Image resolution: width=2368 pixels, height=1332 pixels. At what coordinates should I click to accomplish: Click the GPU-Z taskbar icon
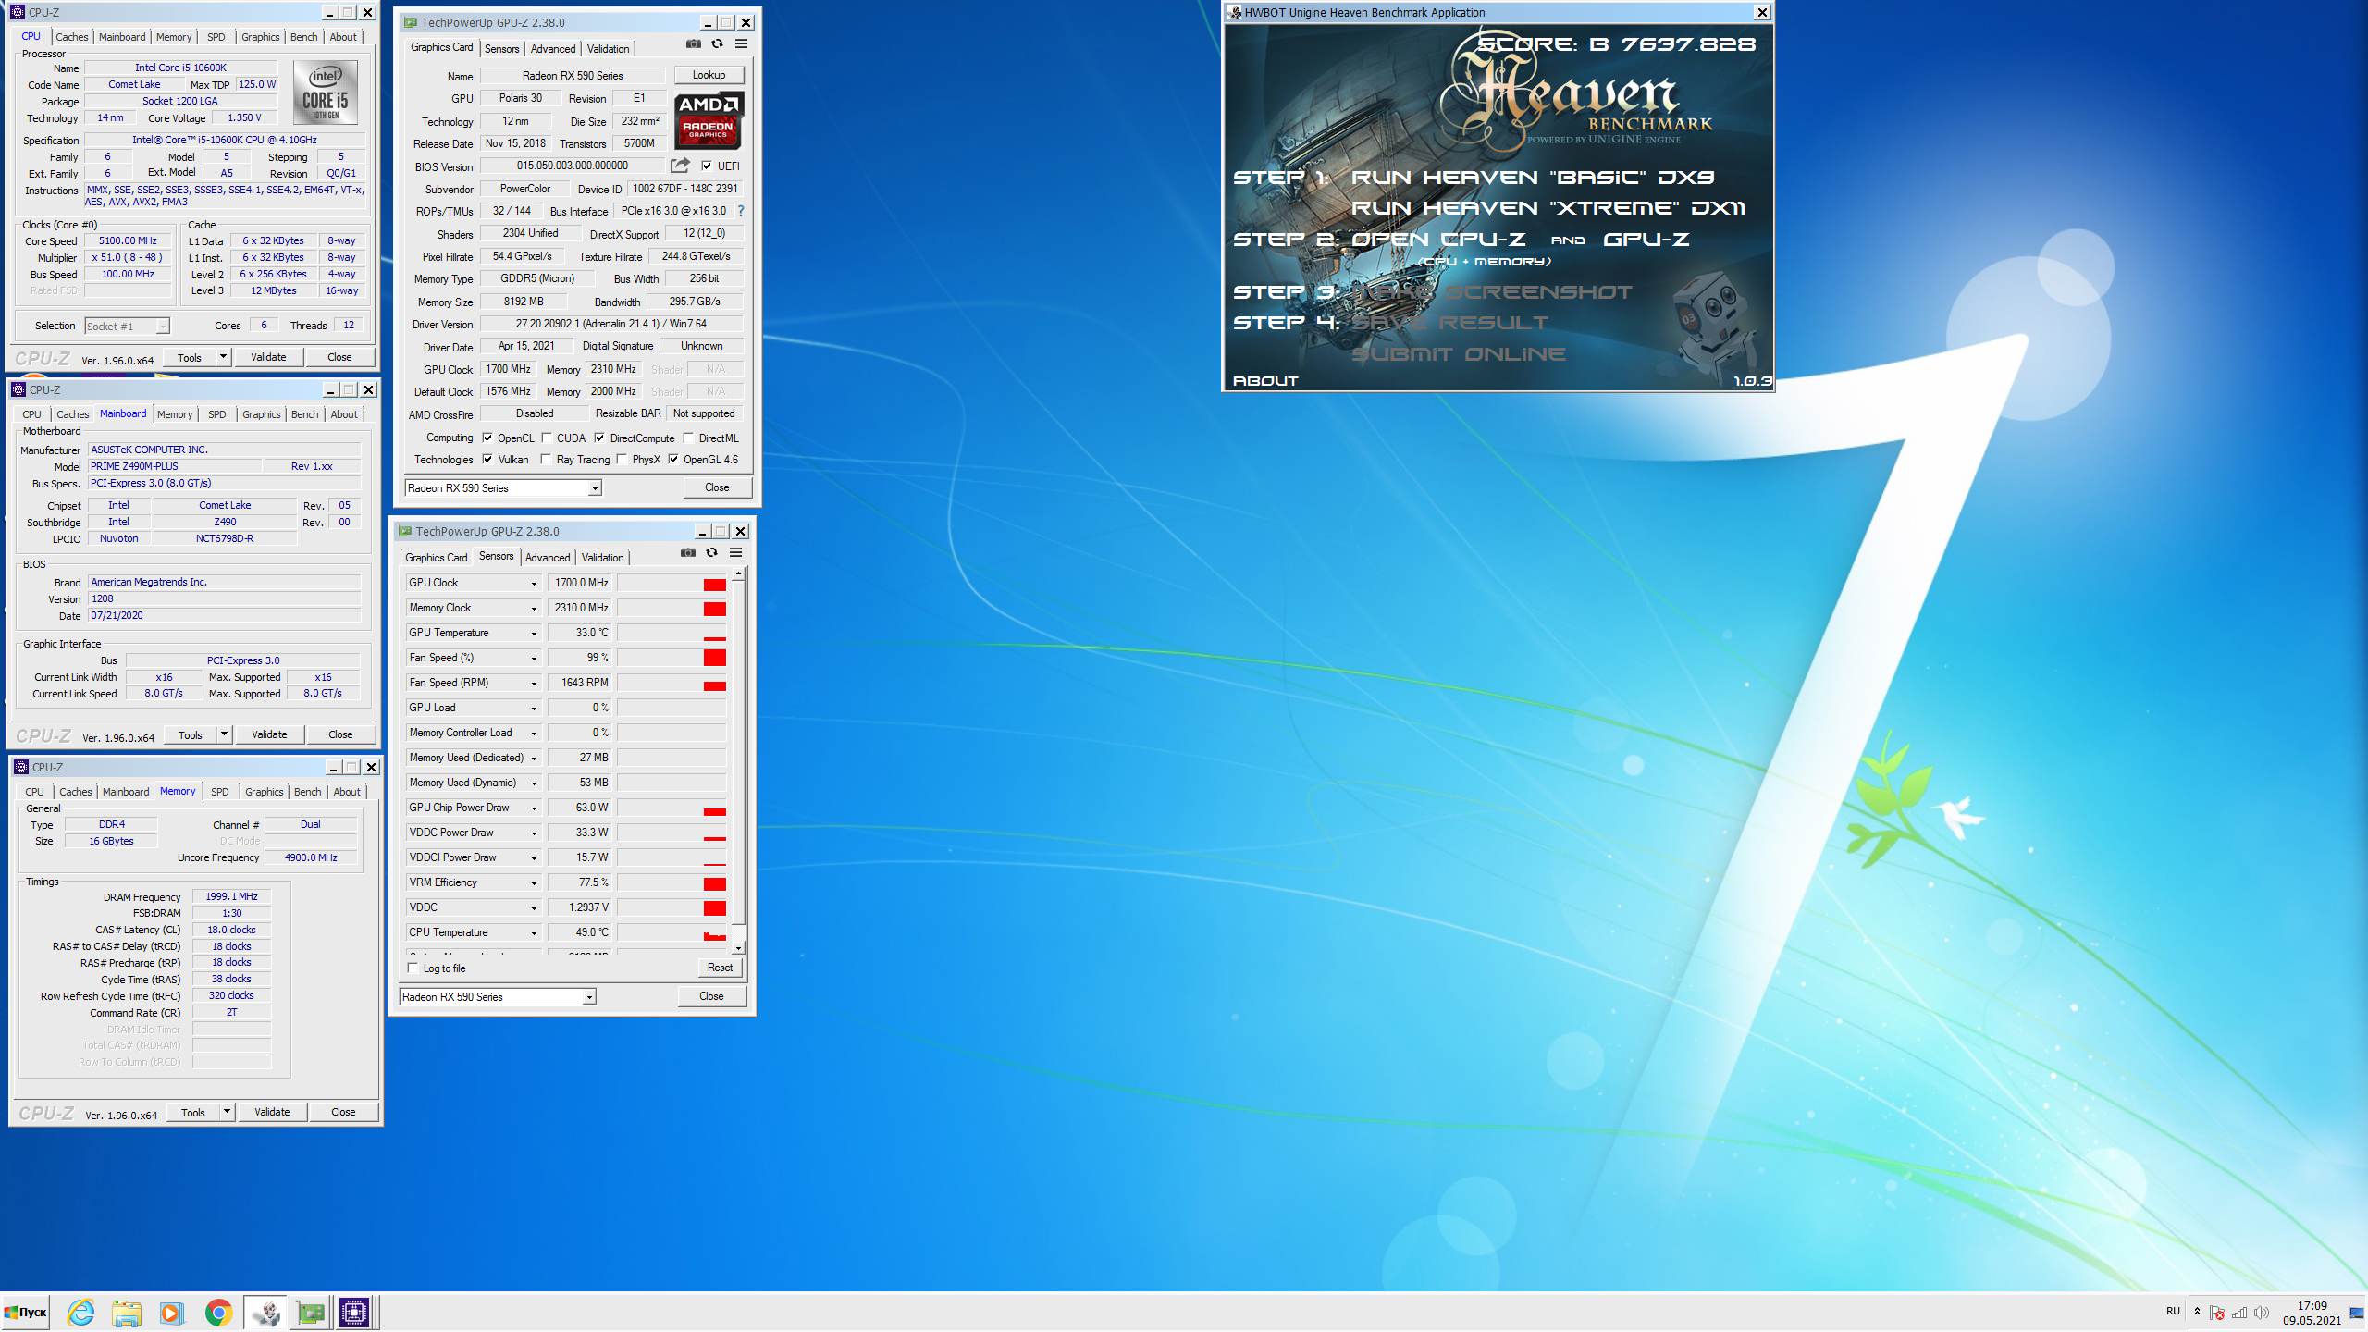(311, 1312)
